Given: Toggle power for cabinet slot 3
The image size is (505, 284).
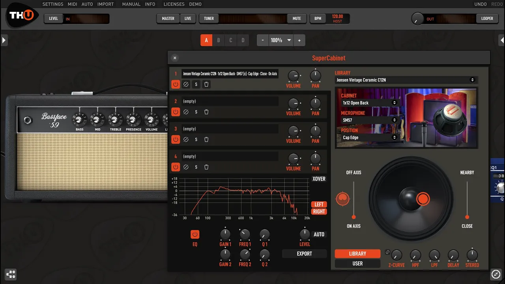Looking at the screenshot, I should [176, 140].
